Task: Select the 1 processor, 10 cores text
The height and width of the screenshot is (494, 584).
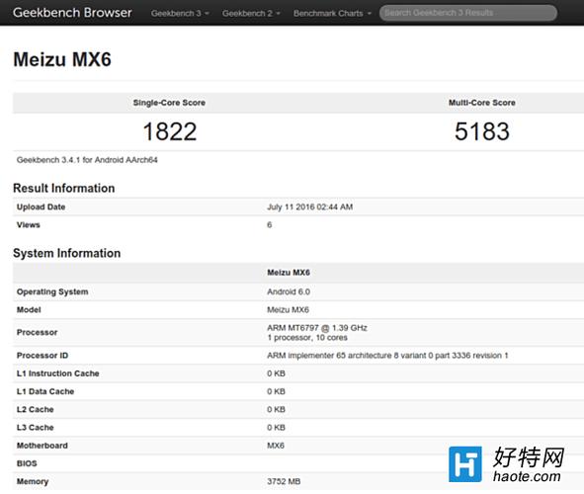Action: 307,338
